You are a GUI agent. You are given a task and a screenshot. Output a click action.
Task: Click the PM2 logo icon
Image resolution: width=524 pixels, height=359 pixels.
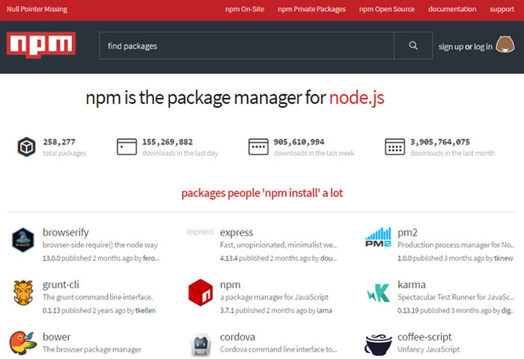378,237
